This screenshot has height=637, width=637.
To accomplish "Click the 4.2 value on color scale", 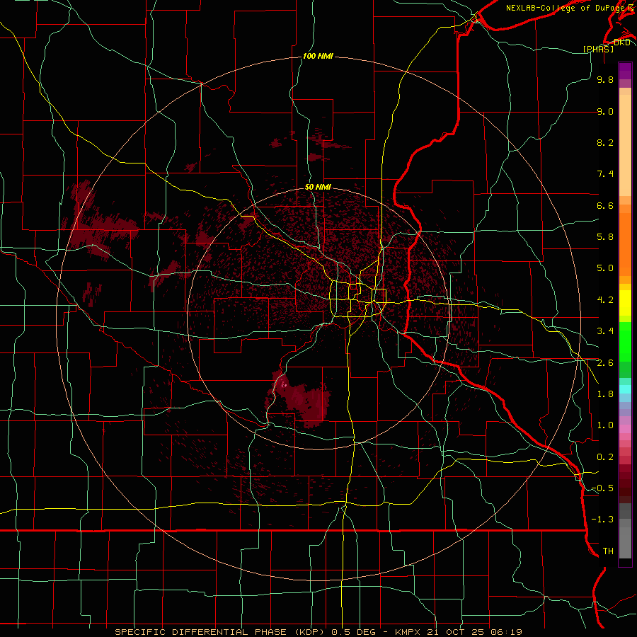I will (605, 300).
